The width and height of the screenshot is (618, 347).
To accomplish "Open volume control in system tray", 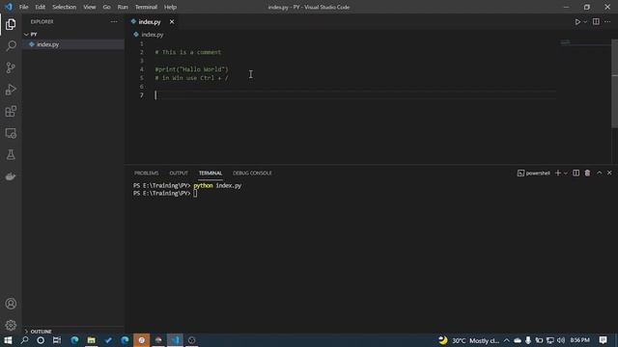I will tap(561, 340).
